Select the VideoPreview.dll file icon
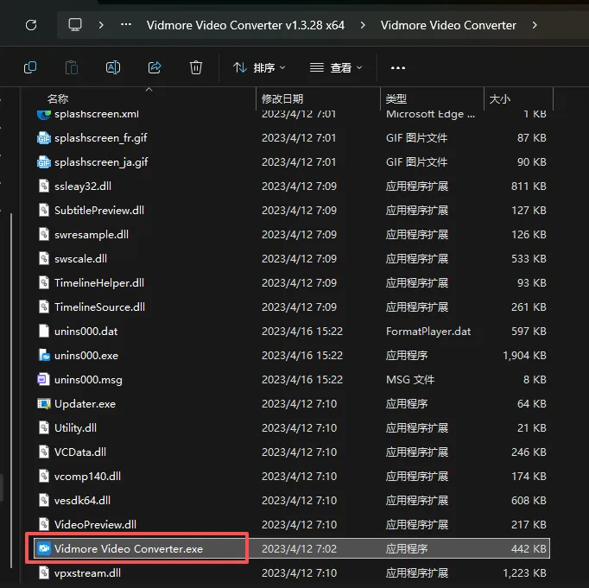The height and width of the screenshot is (588, 589). tap(44, 524)
